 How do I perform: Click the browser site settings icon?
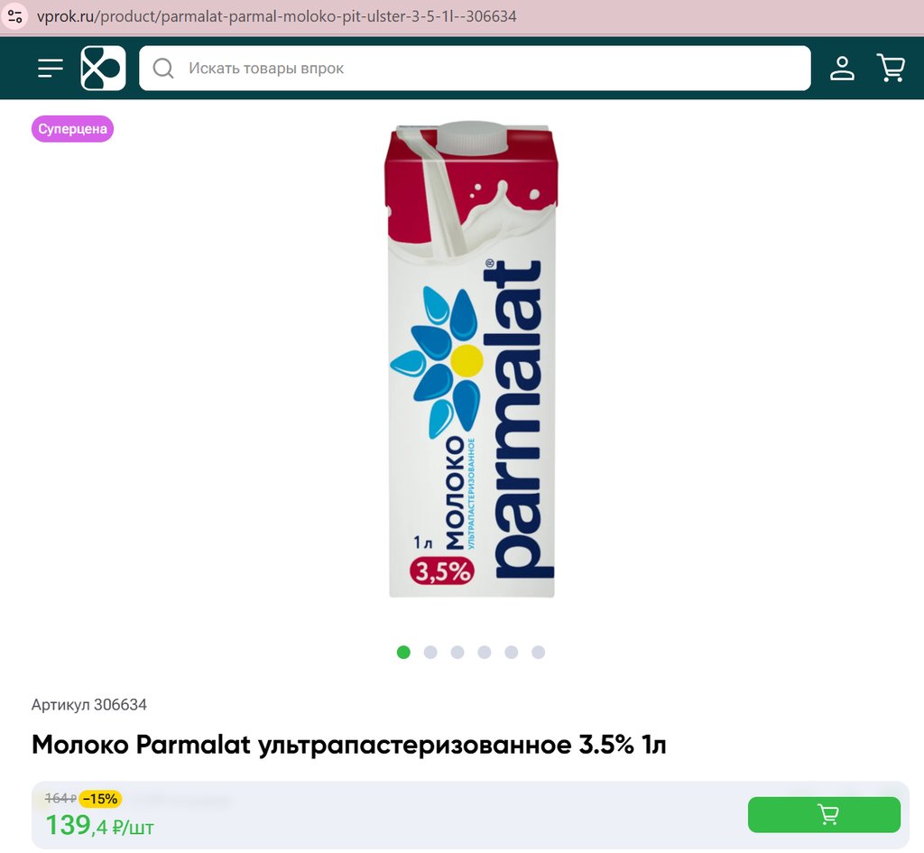pyautogui.click(x=14, y=16)
